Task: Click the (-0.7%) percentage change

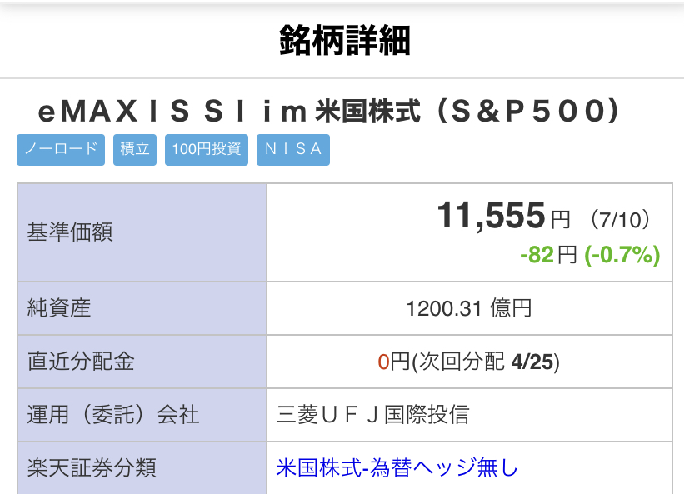Action: coord(622,255)
